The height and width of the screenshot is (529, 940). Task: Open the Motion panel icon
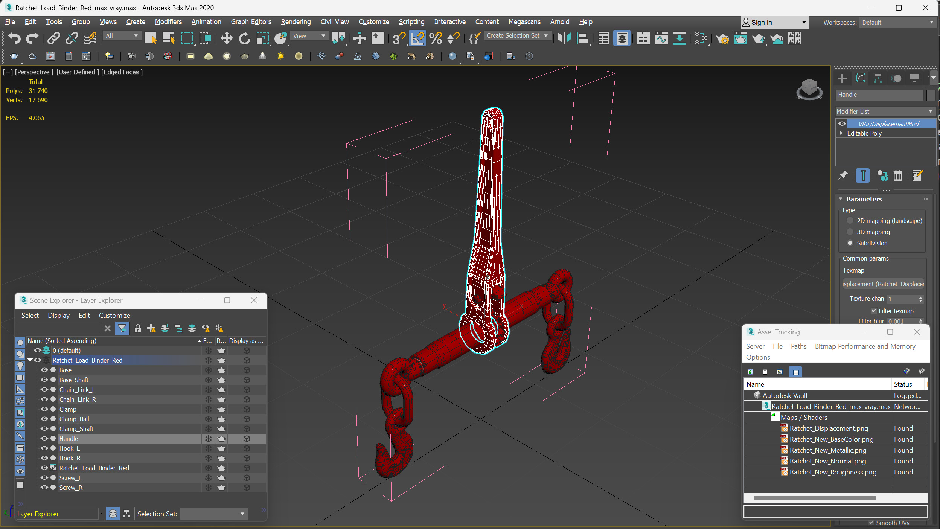tap(896, 78)
